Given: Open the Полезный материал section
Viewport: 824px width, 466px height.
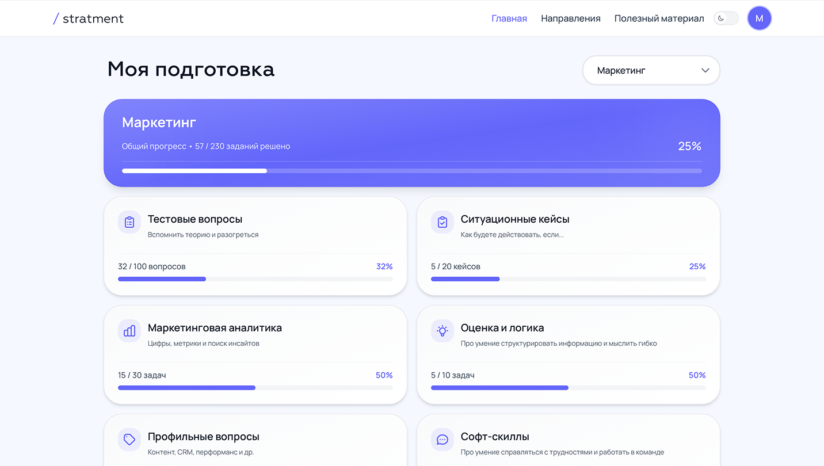Looking at the screenshot, I should click(659, 18).
